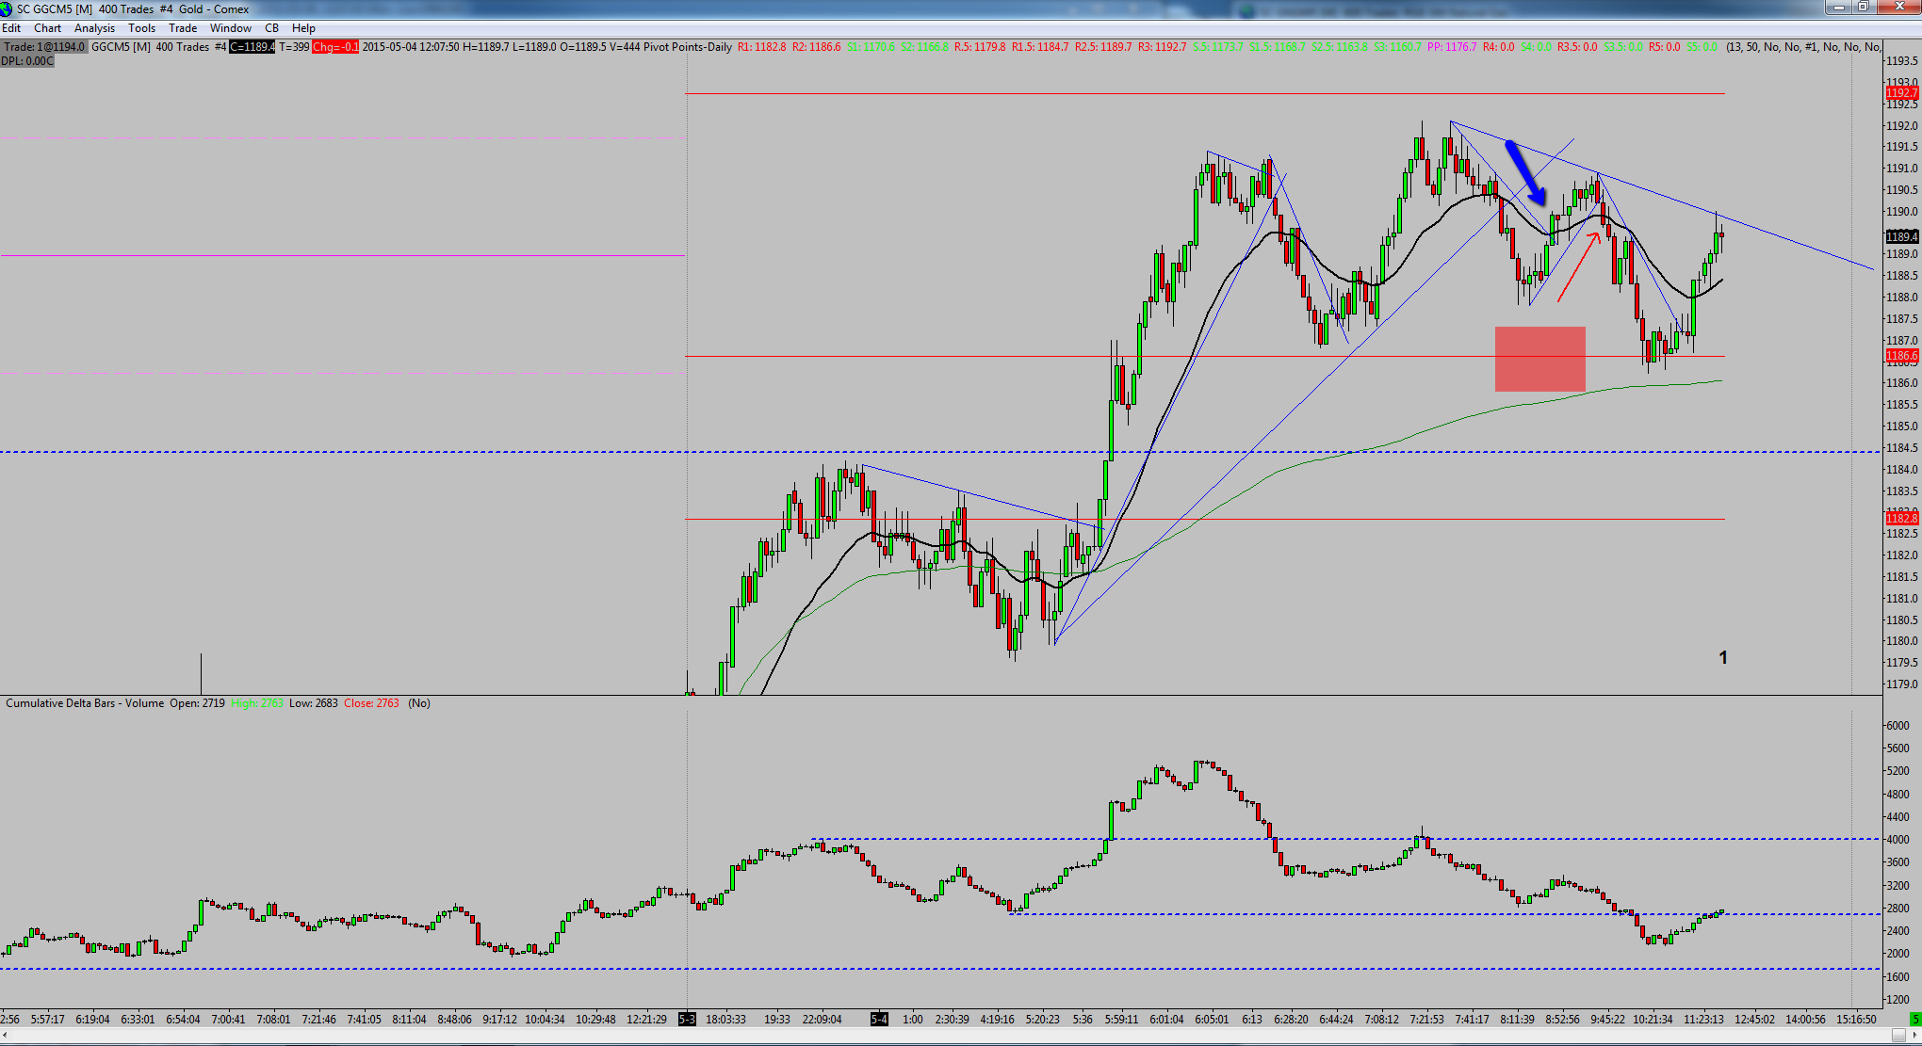Click the horizontal scrollbar thumb
The image size is (1922, 1046).
1898,1036
